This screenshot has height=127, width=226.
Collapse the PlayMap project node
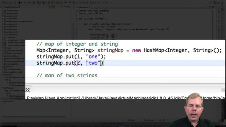tap(2, 88)
